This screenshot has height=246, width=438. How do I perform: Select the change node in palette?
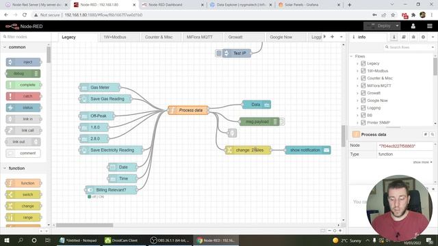23,206
